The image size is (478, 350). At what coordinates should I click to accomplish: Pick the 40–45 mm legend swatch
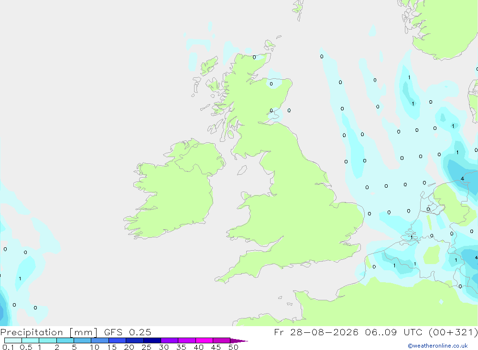coord(204,340)
